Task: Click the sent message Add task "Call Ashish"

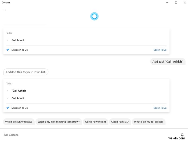Action: [168, 62]
